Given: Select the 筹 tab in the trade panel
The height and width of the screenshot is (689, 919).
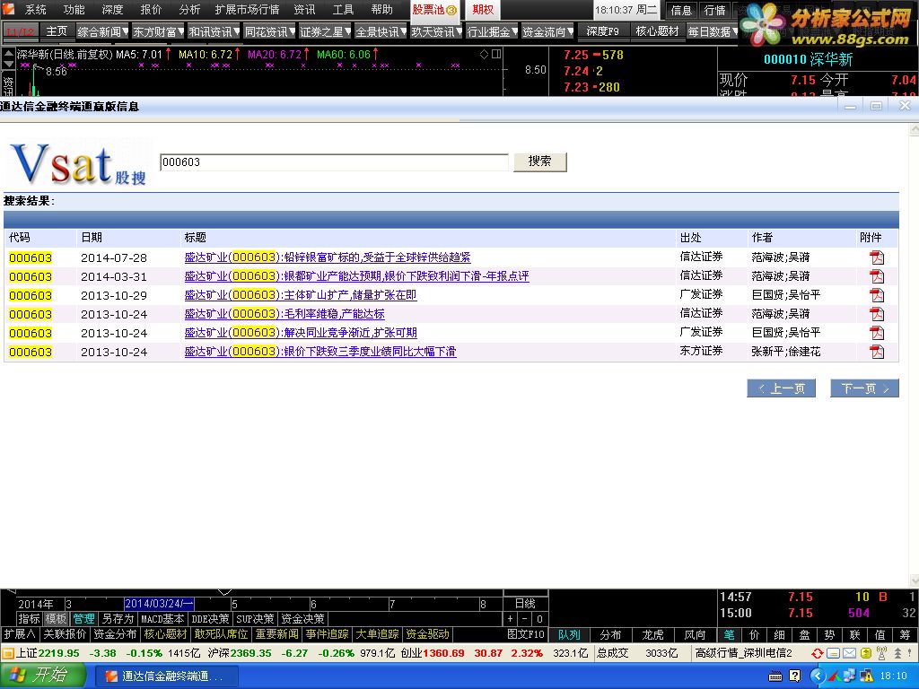Looking at the screenshot, I should [x=906, y=634].
